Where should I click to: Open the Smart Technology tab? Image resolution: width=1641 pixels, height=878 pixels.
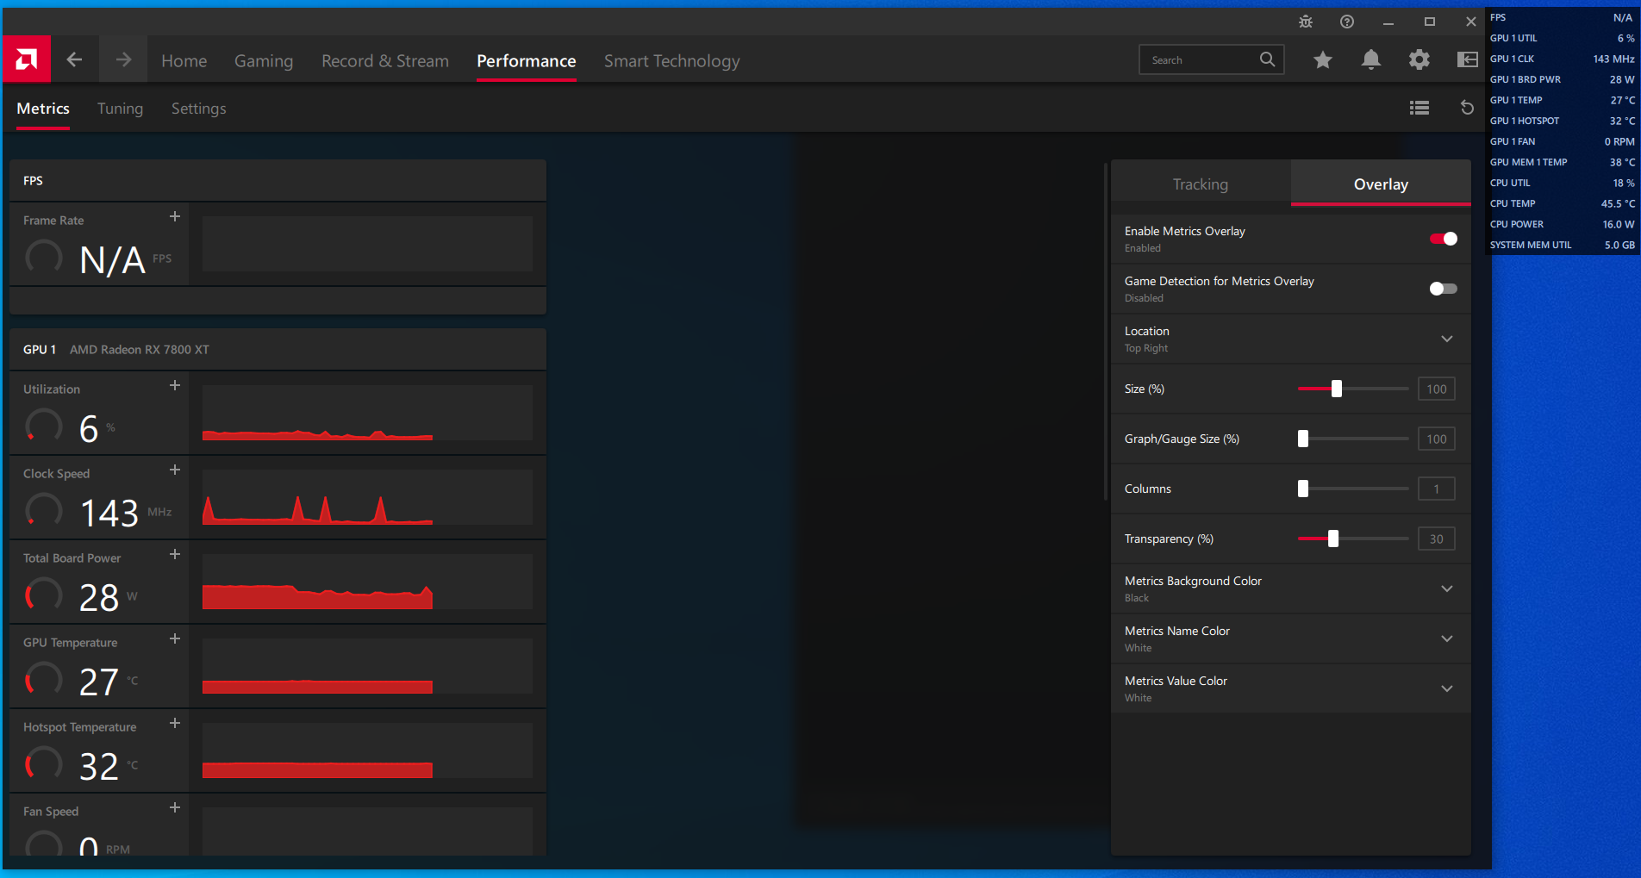tap(672, 60)
